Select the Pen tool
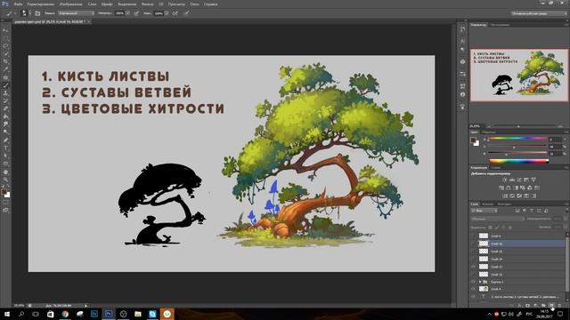 pyautogui.click(x=5, y=140)
